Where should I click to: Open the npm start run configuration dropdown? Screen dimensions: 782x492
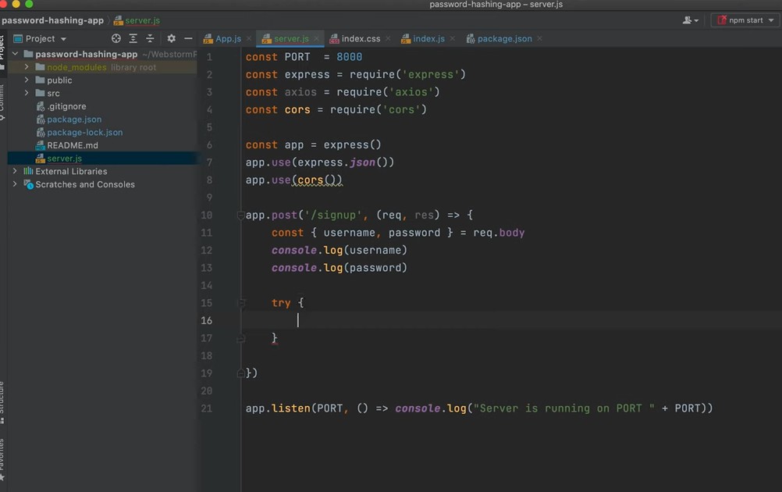coord(745,20)
